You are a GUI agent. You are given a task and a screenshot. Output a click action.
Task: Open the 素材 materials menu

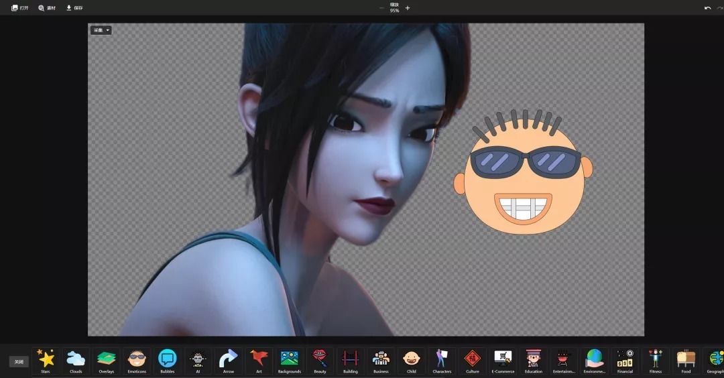coord(47,8)
